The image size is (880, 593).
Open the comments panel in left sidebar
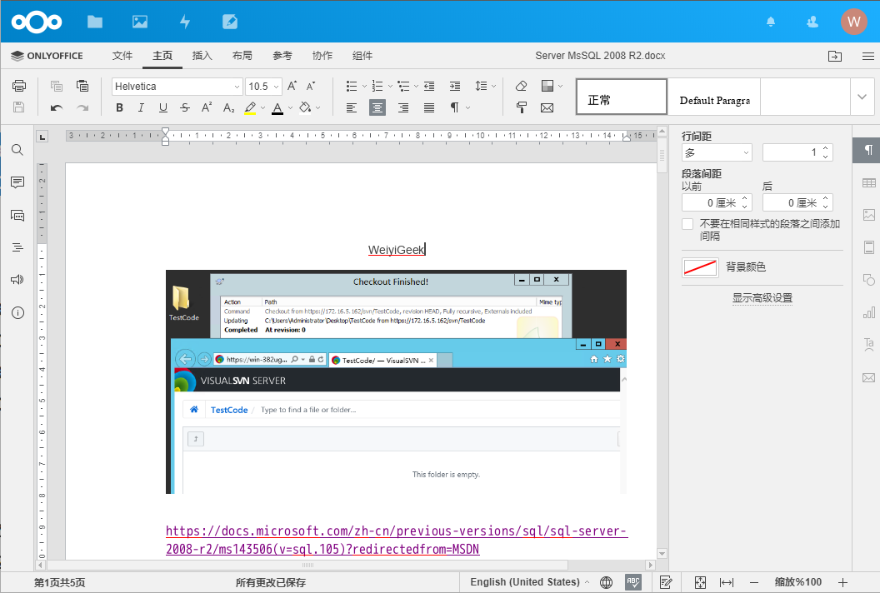(x=17, y=182)
